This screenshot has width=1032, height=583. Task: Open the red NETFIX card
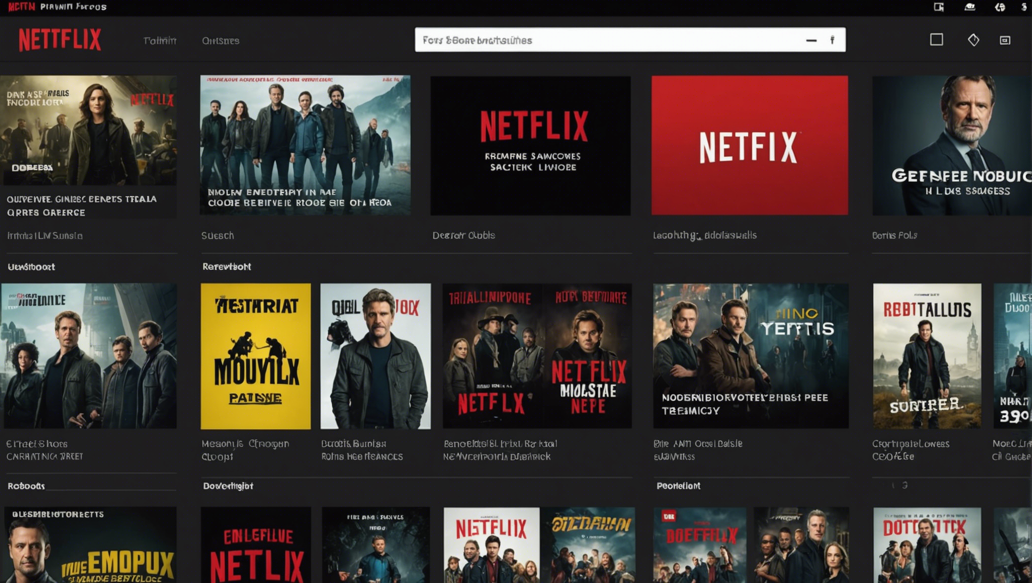click(x=750, y=145)
